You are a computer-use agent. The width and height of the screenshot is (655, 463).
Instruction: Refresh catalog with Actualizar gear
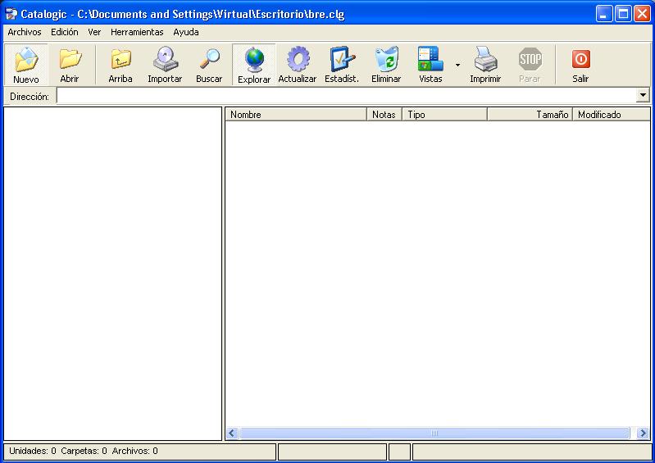tap(298, 65)
